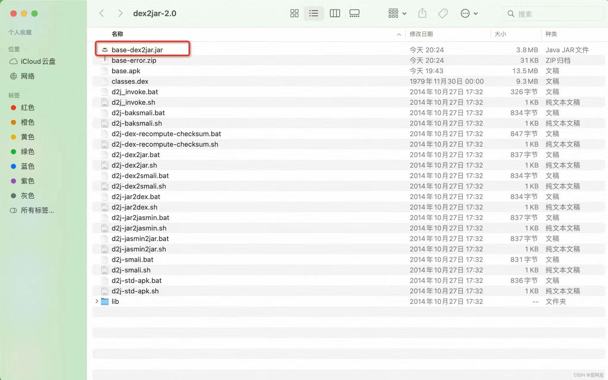
Task: Open iCloud云盘 in the sidebar
Action: [32, 61]
